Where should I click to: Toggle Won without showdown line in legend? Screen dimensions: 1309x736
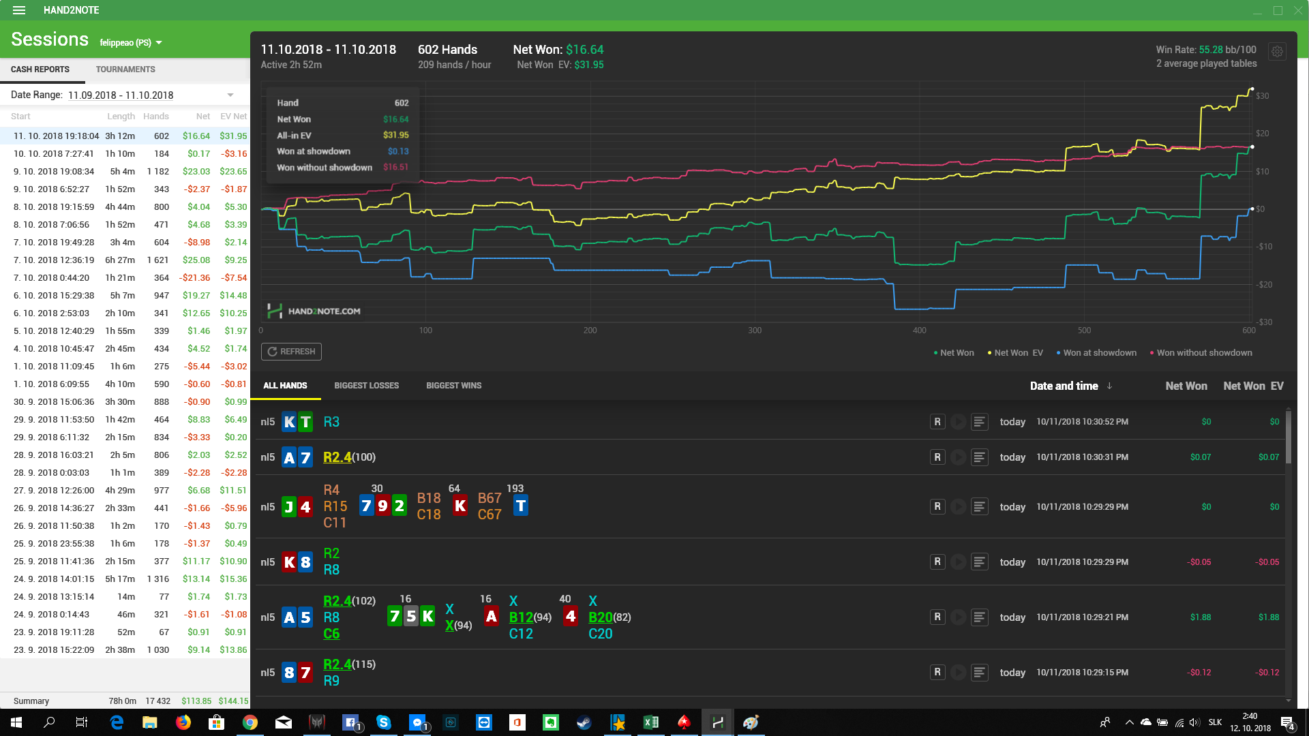[1201, 353]
